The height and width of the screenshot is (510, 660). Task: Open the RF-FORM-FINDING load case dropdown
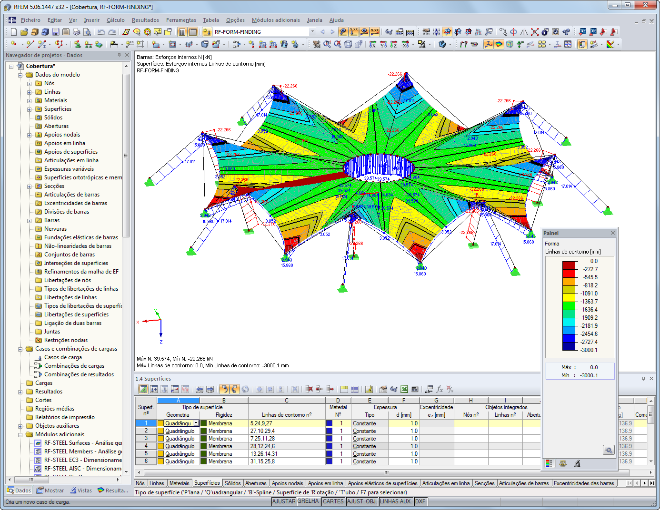pyautogui.click(x=312, y=32)
